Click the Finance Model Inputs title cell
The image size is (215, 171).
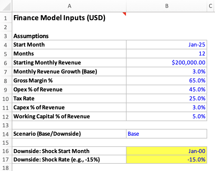59,19
